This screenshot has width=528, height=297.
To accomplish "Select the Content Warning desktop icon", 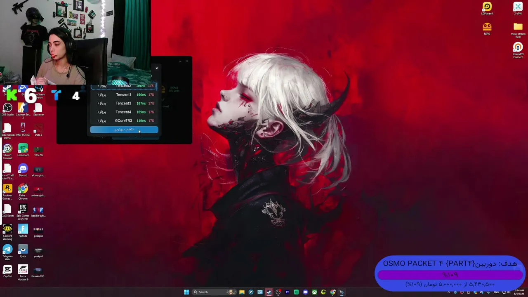I will (7, 232).
